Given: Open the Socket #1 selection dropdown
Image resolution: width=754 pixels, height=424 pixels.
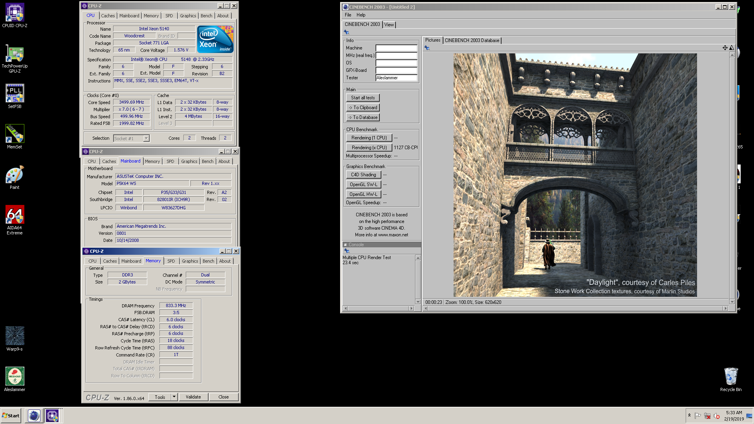Looking at the screenshot, I should pos(146,139).
